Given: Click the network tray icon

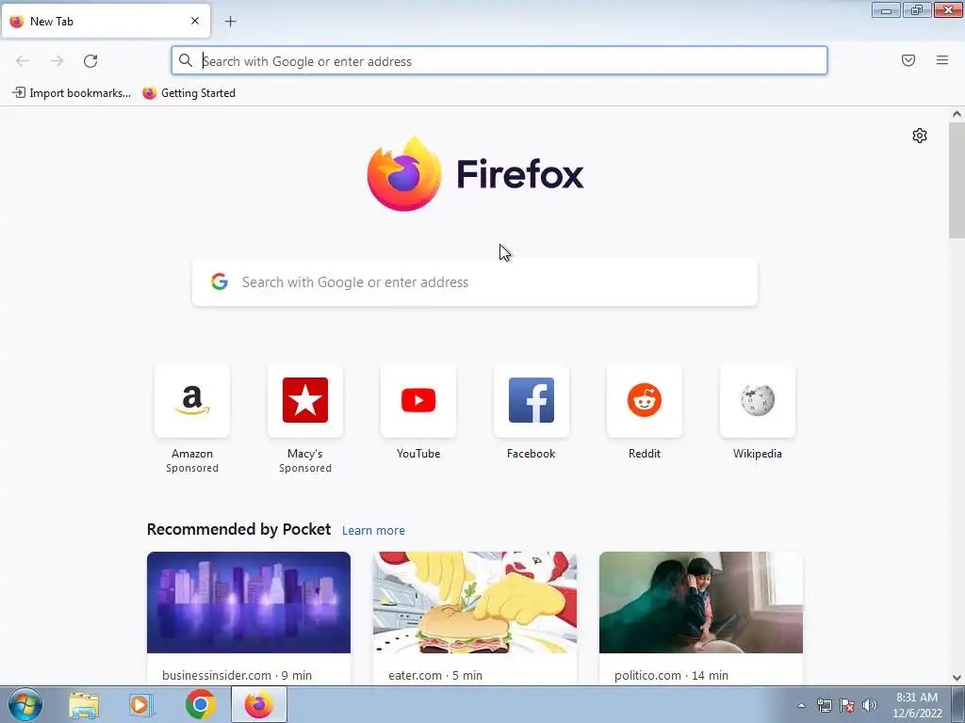Looking at the screenshot, I should coord(824,705).
